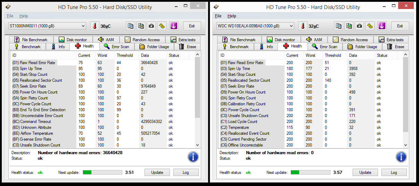Open Folder Usage tab in left window
The image size is (419, 186).
pos(154,47)
